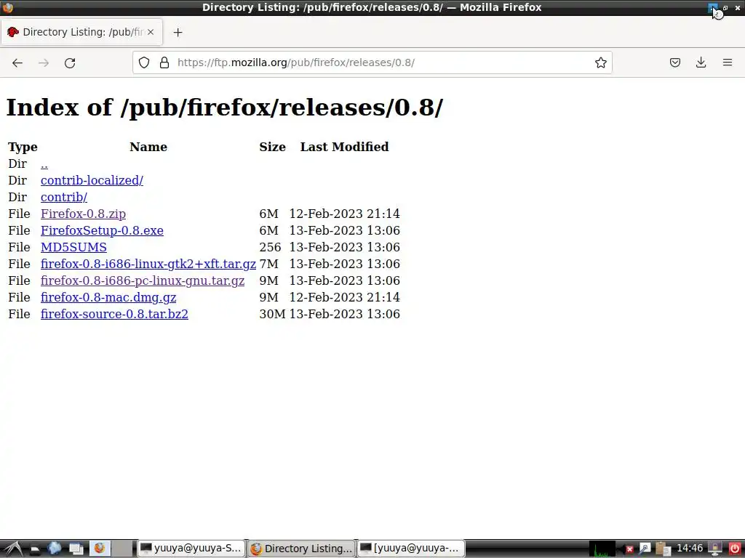Minimize the Firefox window
The image size is (745, 558).
click(713, 7)
